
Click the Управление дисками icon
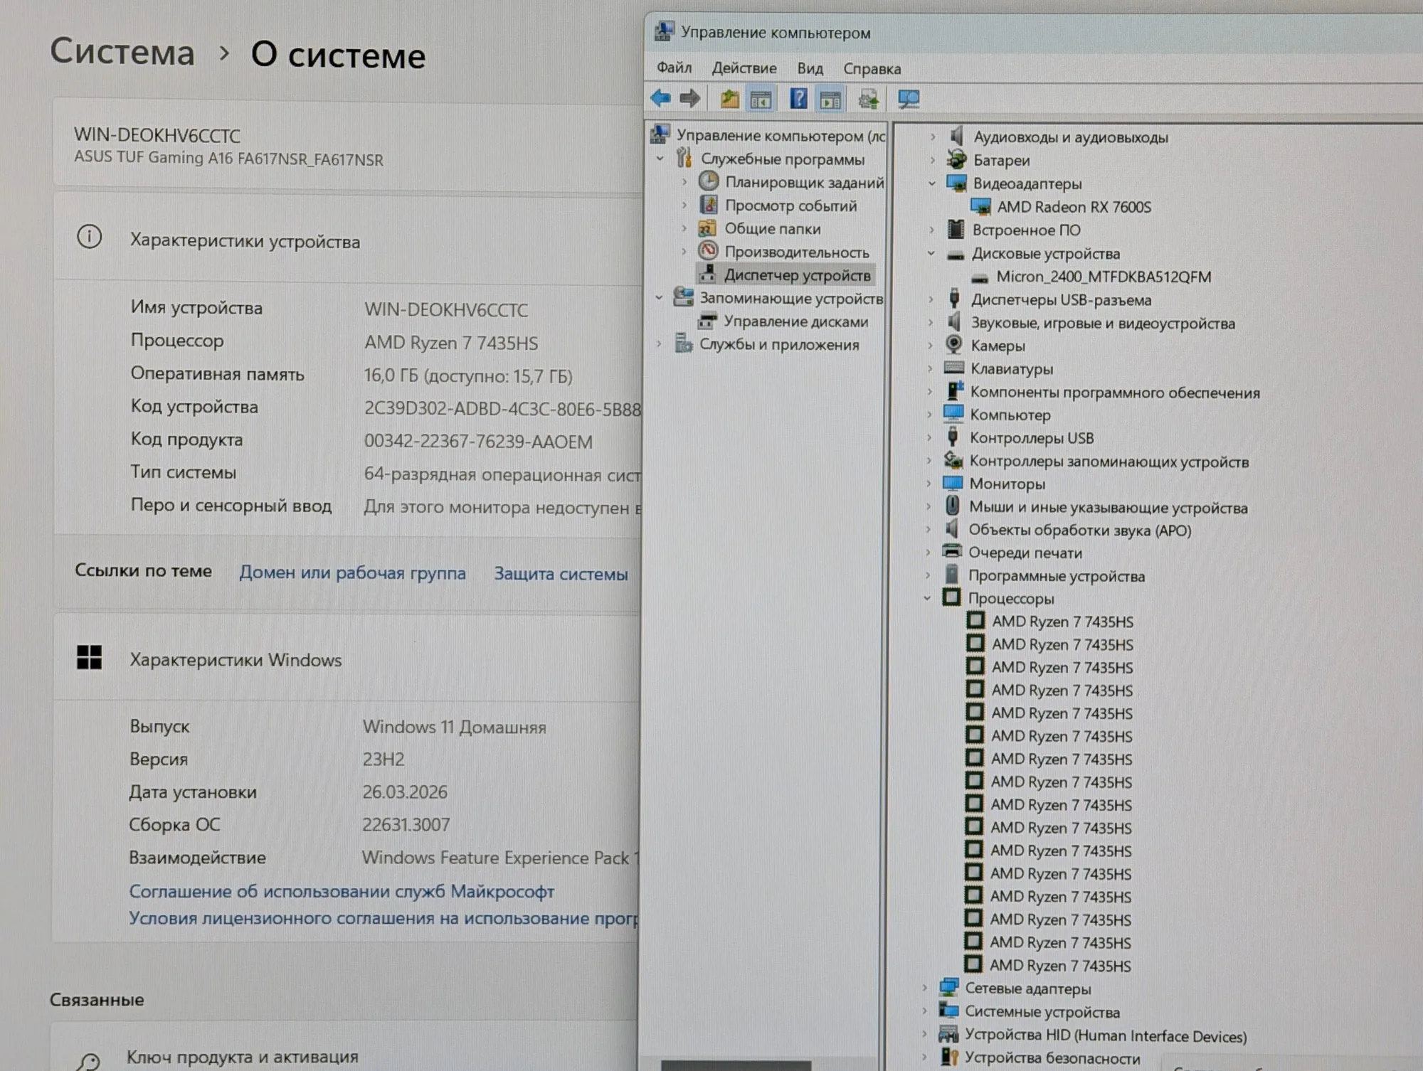point(707,321)
